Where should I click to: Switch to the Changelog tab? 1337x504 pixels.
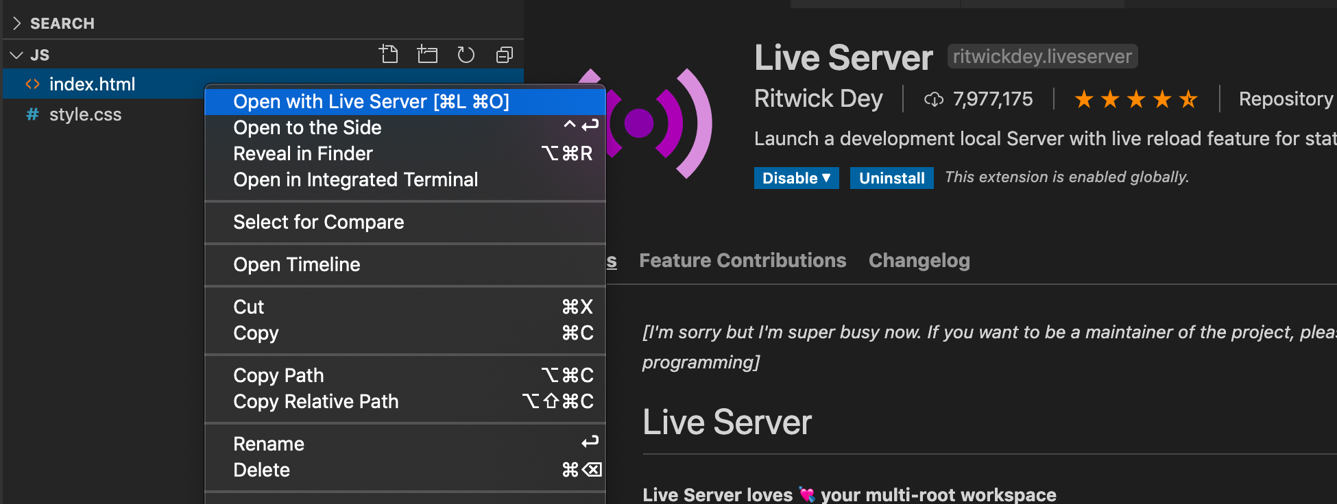point(919,260)
